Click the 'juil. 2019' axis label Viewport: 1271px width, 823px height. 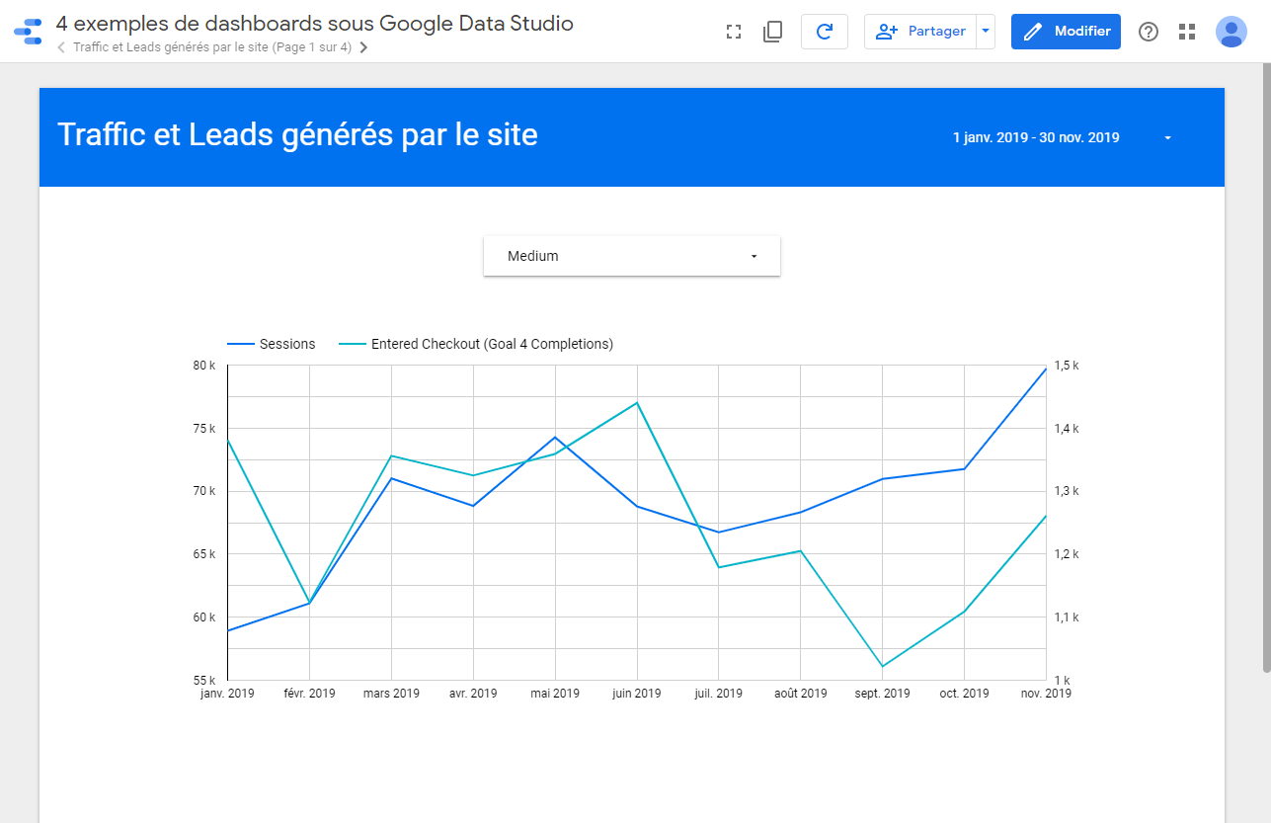coord(718,694)
